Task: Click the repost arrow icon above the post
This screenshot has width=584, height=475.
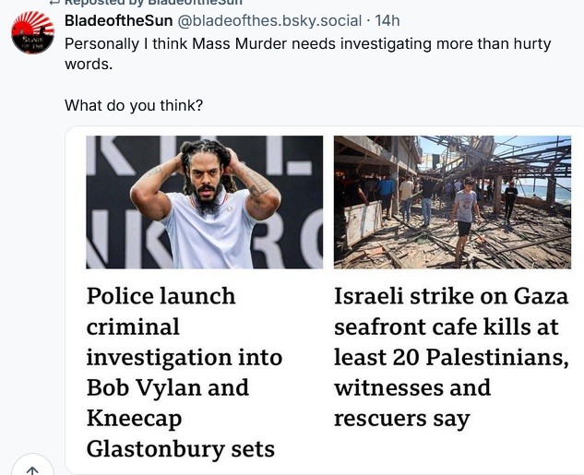Action: coord(53,3)
